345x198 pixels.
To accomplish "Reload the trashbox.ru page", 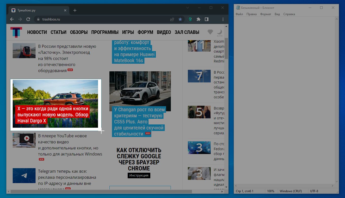I will [x=28, y=19].
